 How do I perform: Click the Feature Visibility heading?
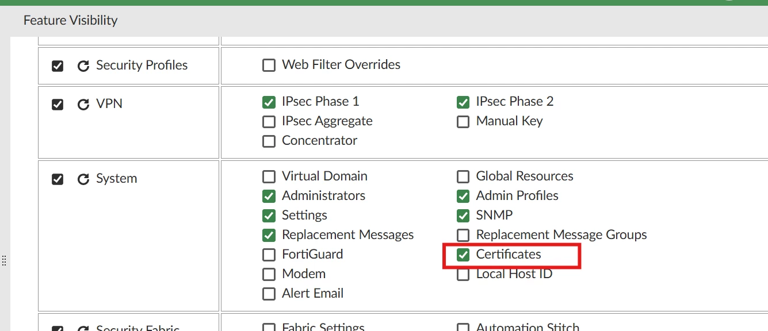click(70, 20)
